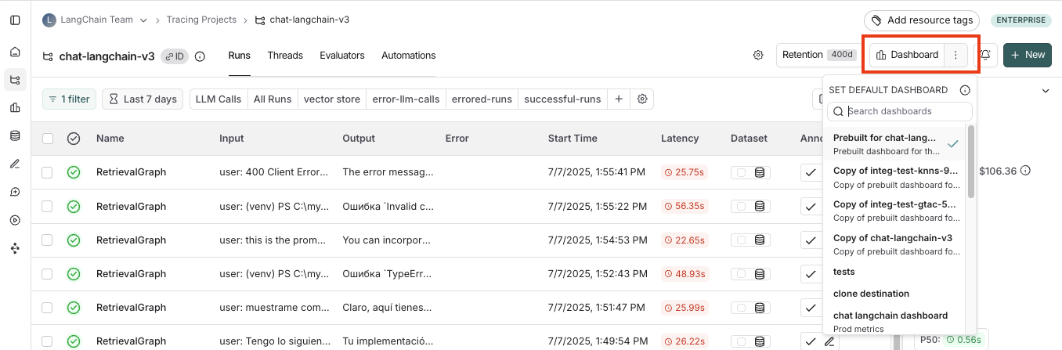Click Add resource tags button

922,20
